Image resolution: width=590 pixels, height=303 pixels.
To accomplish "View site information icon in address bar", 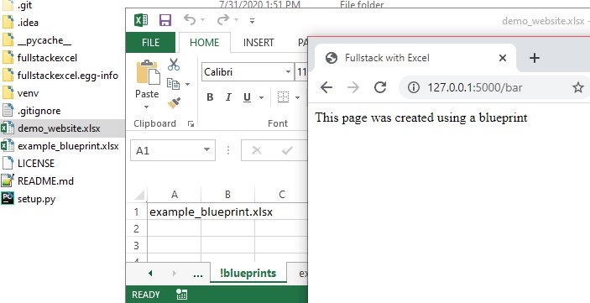I will pyautogui.click(x=414, y=87).
